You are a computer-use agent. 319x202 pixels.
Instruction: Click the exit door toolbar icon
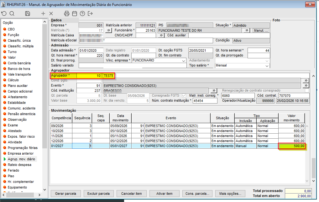point(91,13)
